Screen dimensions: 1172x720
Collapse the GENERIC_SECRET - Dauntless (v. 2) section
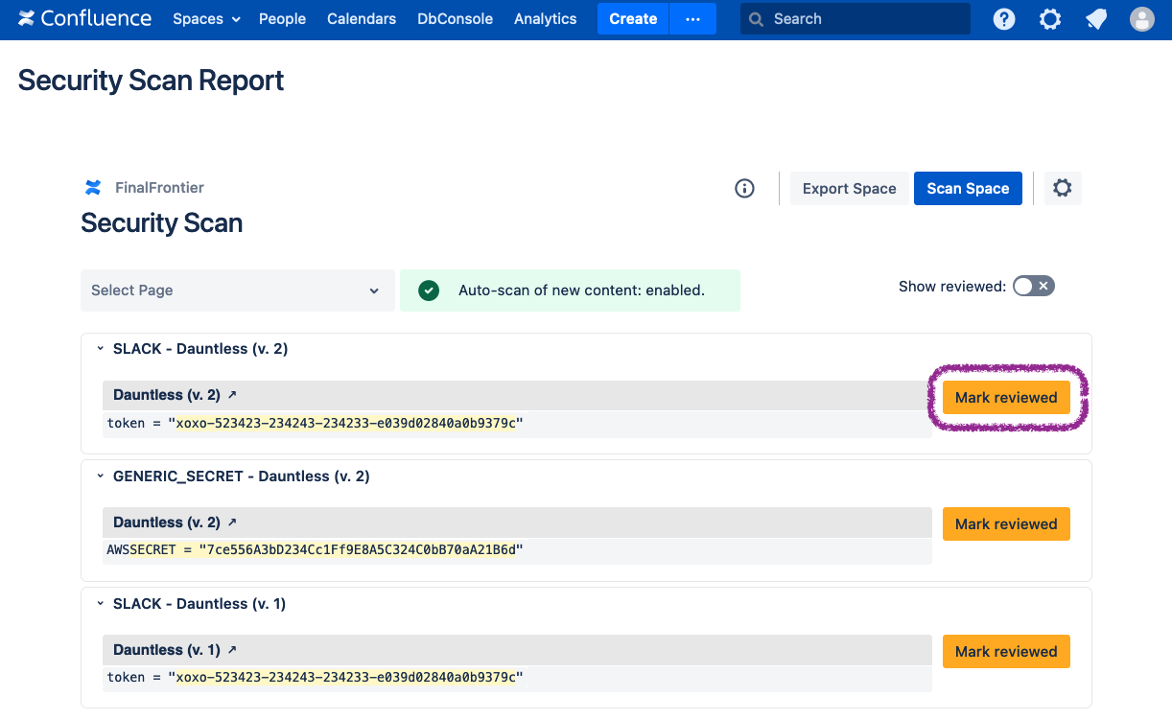click(x=100, y=476)
